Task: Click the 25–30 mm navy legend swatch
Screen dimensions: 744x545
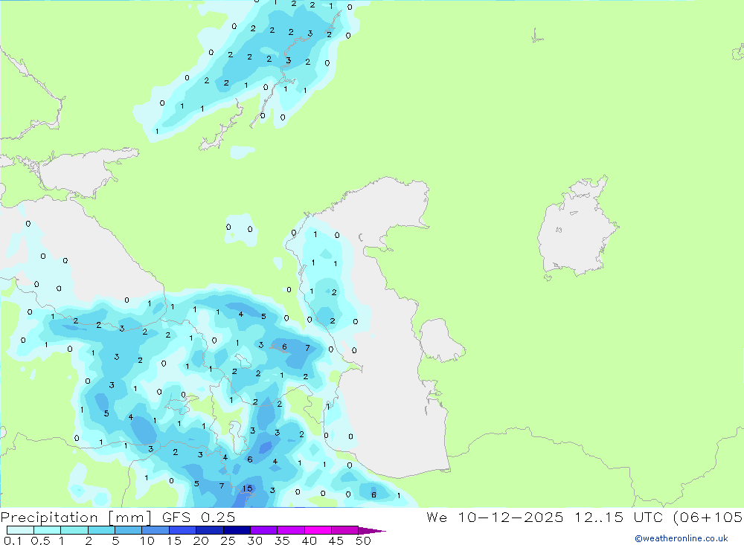Action: click(x=237, y=530)
